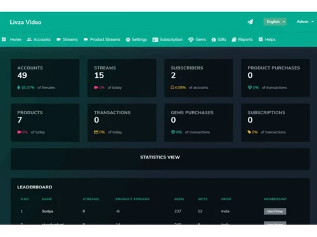Click the Leaderboard heading

tap(35, 187)
